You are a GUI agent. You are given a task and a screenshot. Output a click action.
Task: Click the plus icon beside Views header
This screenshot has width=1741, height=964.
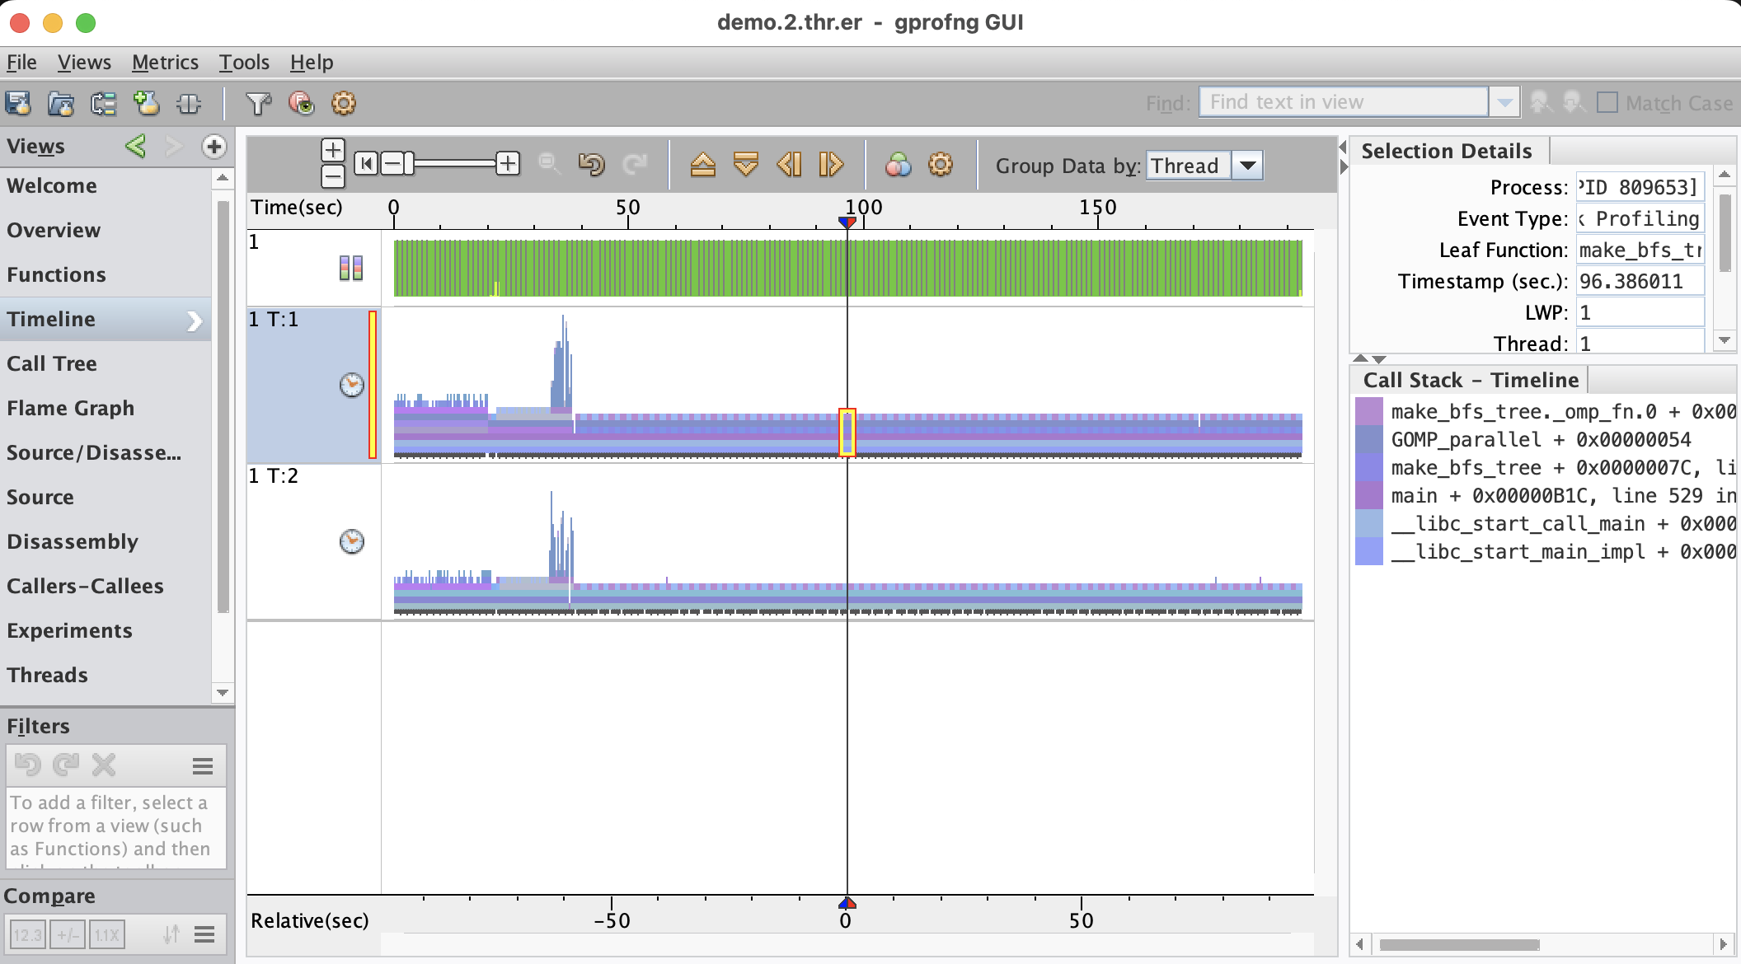214,147
